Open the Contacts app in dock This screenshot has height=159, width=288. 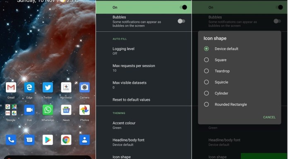pyautogui.click(x=84, y=140)
